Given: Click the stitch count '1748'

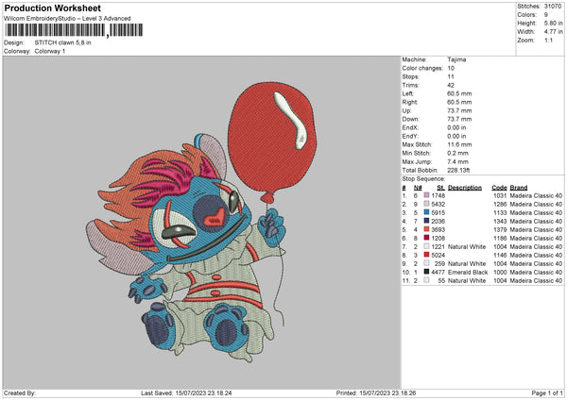Looking at the screenshot, I should [x=438, y=195].
